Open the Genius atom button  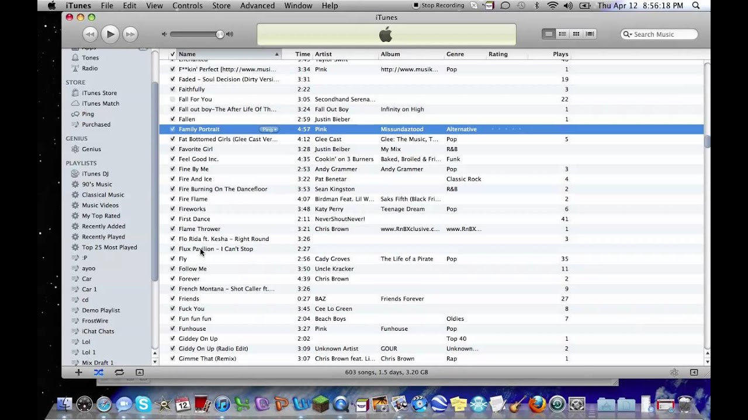tap(674, 372)
